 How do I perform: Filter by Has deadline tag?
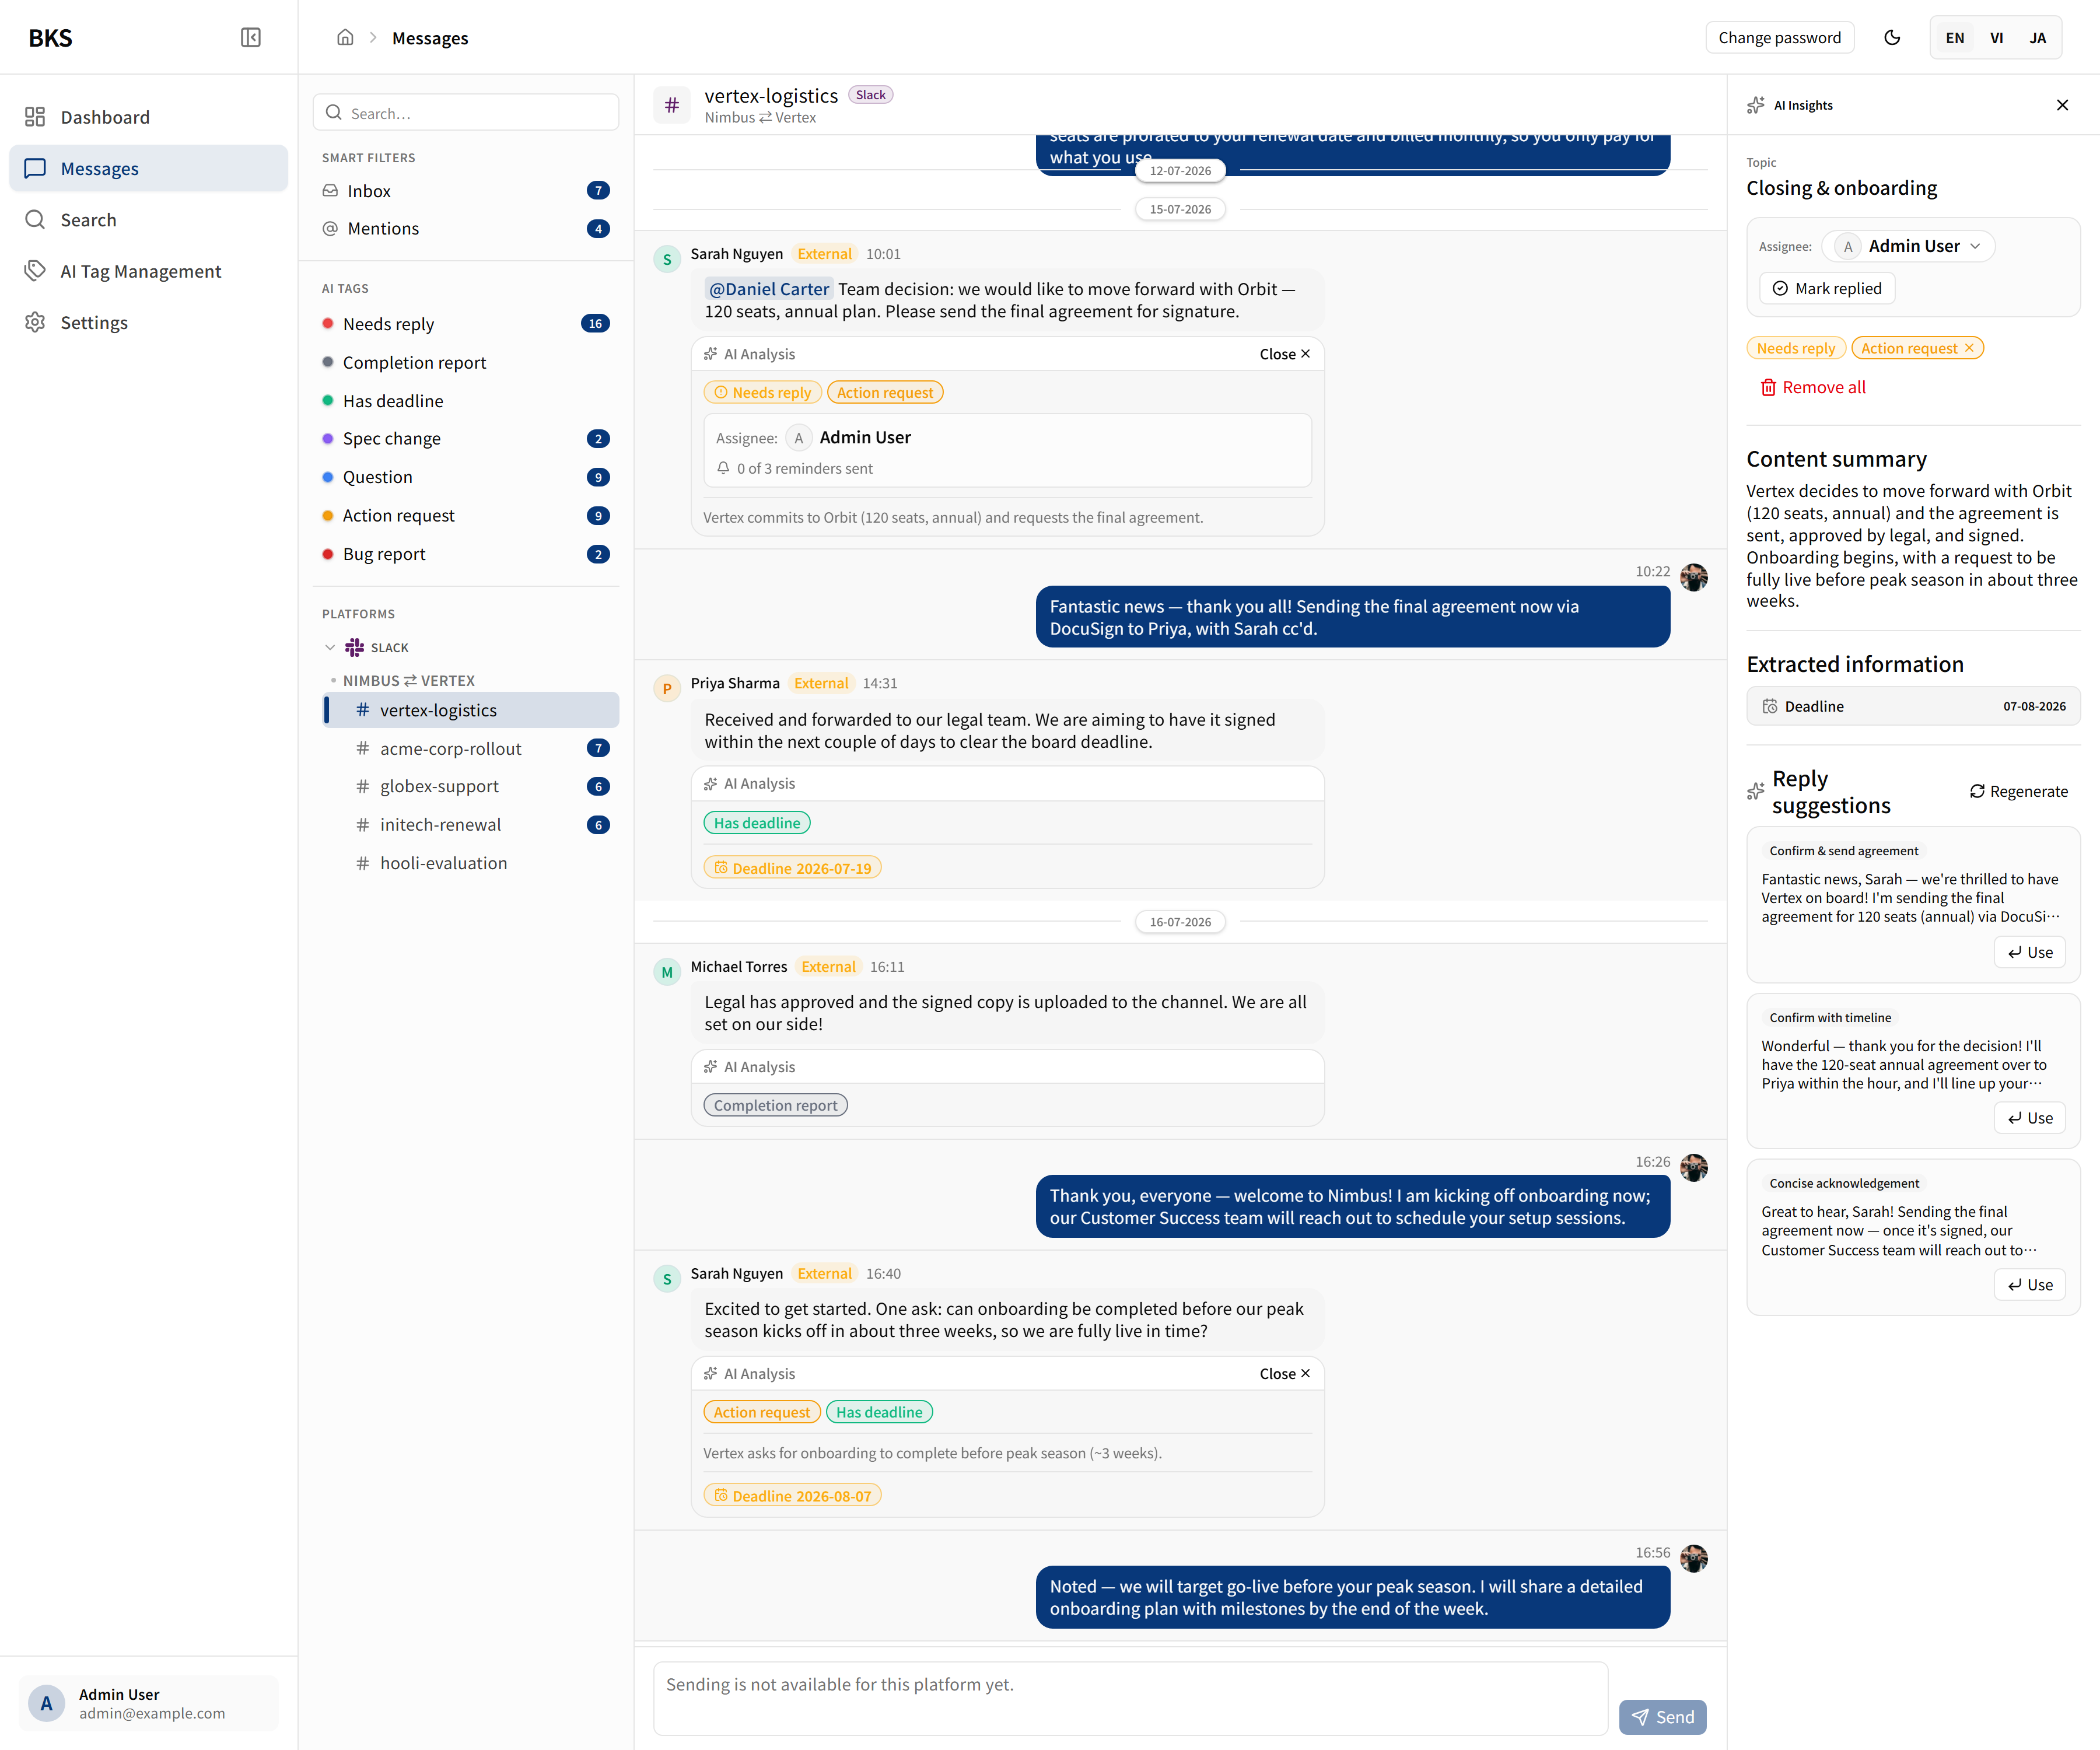[x=466, y=401]
